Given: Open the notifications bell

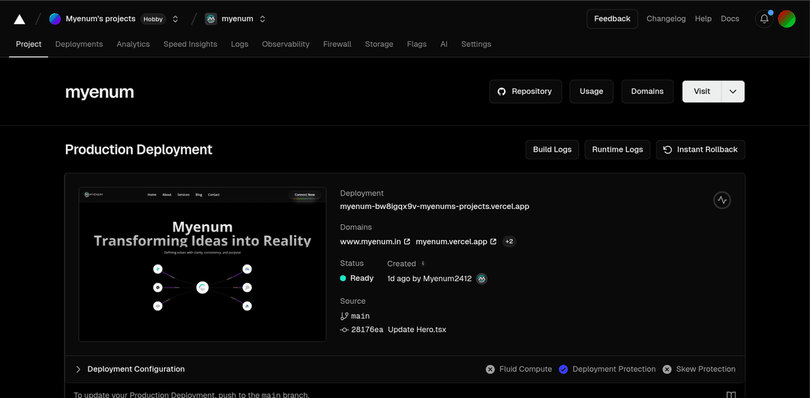Looking at the screenshot, I should (764, 19).
